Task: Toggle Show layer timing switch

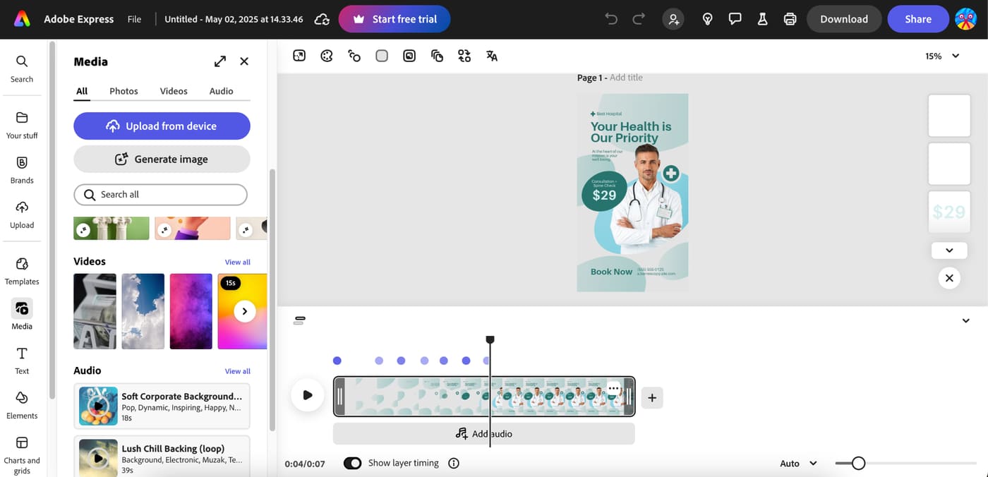Action: pyautogui.click(x=352, y=463)
